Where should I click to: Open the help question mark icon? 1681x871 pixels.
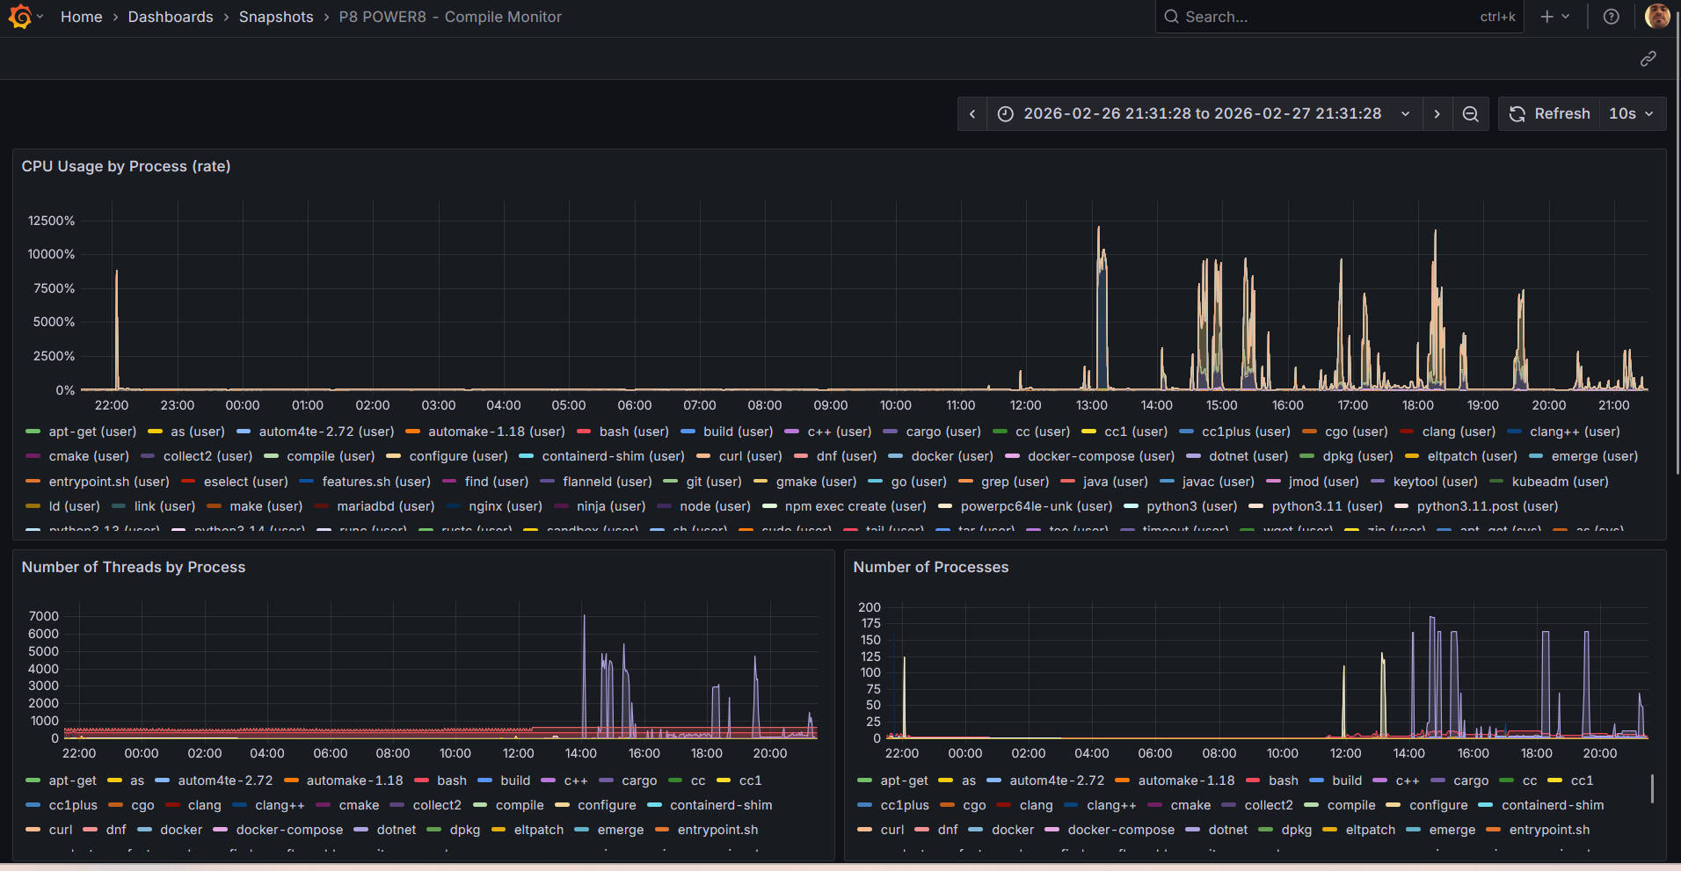(x=1610, y=16)
